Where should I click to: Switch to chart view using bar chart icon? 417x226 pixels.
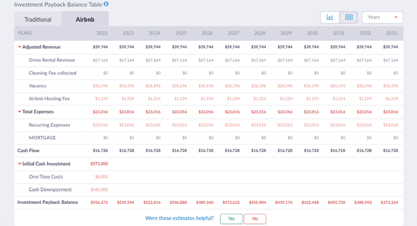click(330, 17)
